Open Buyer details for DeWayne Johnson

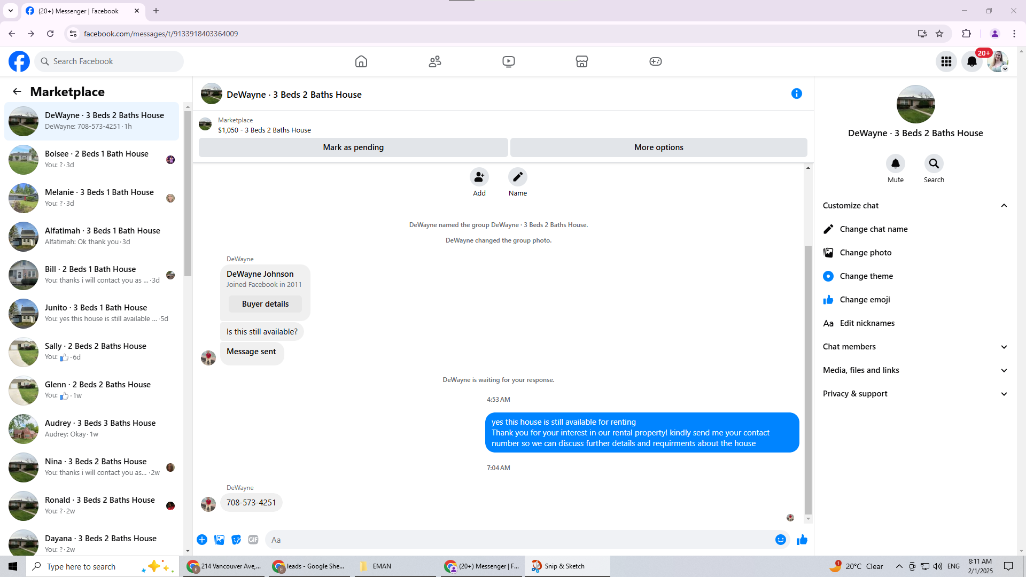(x=265, y=304)
